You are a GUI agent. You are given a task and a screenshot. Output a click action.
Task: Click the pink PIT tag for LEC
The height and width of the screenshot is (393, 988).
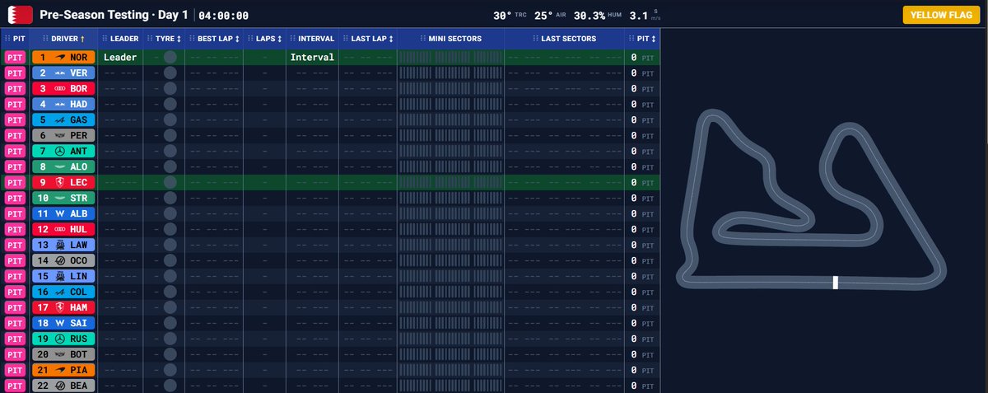point(16,182)
